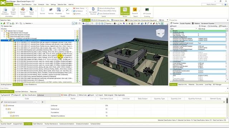Open the BCF Manager ribbon button
This screenshot has width=229, height=128.
click(125, 11)
